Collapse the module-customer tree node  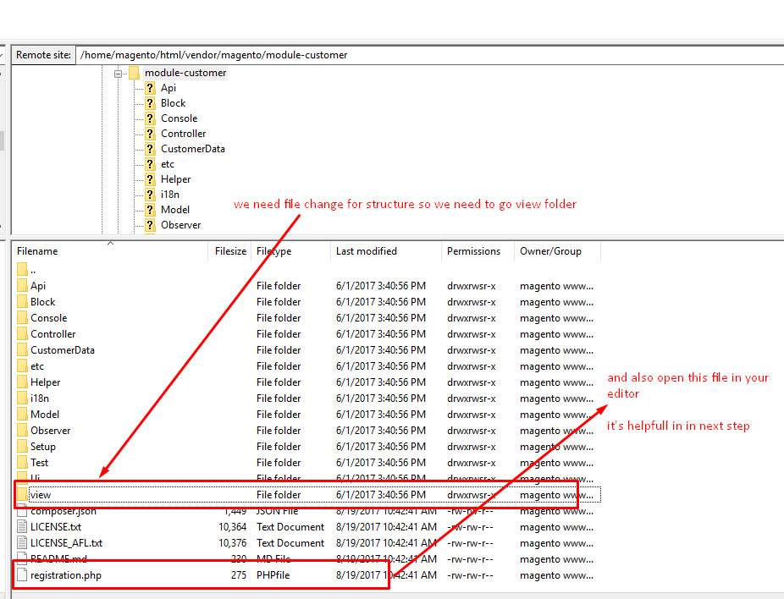[x=118, y=74]
